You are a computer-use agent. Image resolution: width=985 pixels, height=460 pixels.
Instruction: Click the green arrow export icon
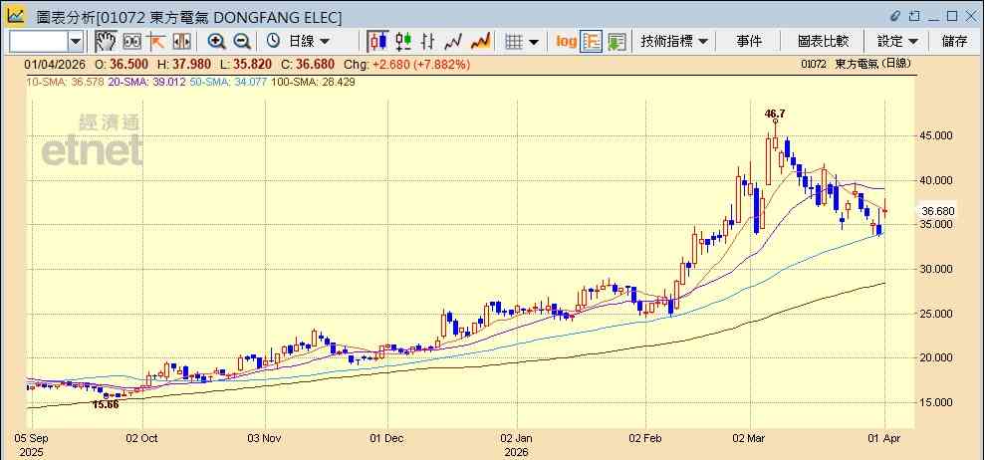tap(616, 42)
